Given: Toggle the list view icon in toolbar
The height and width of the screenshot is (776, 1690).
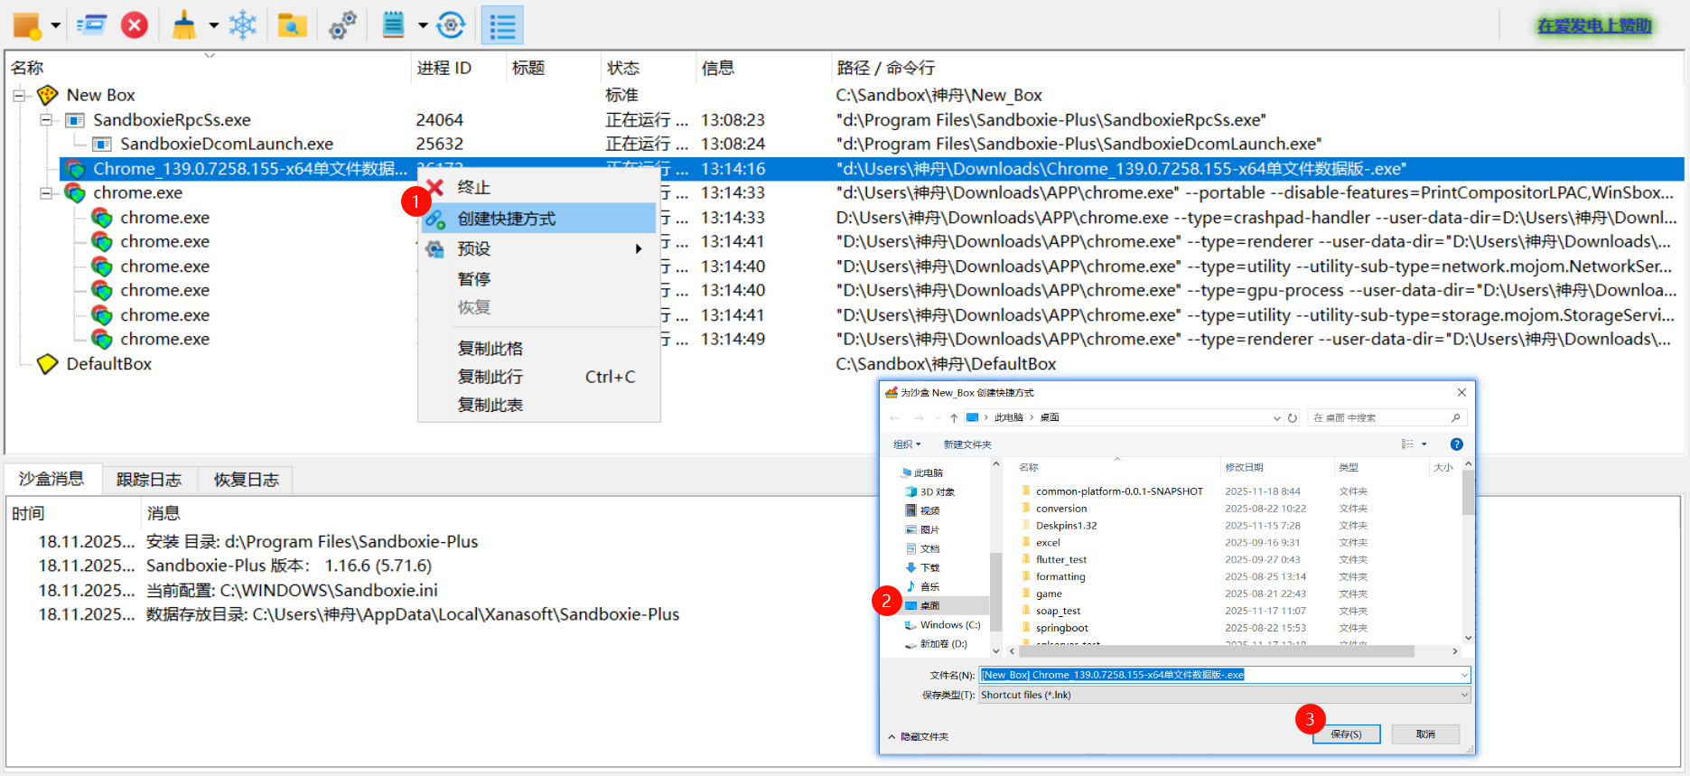Looking at the screenshot, I should pos(502,25).
